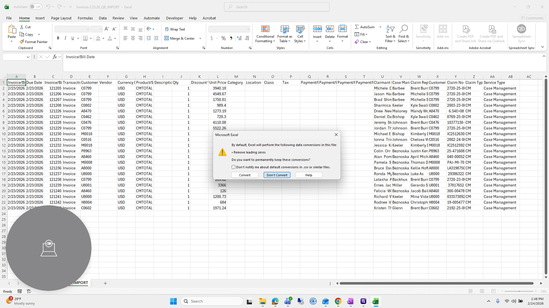This screenshot has width=549, height=308.
Task: Open the Windows Start menu
Action: tap(173, 301)
